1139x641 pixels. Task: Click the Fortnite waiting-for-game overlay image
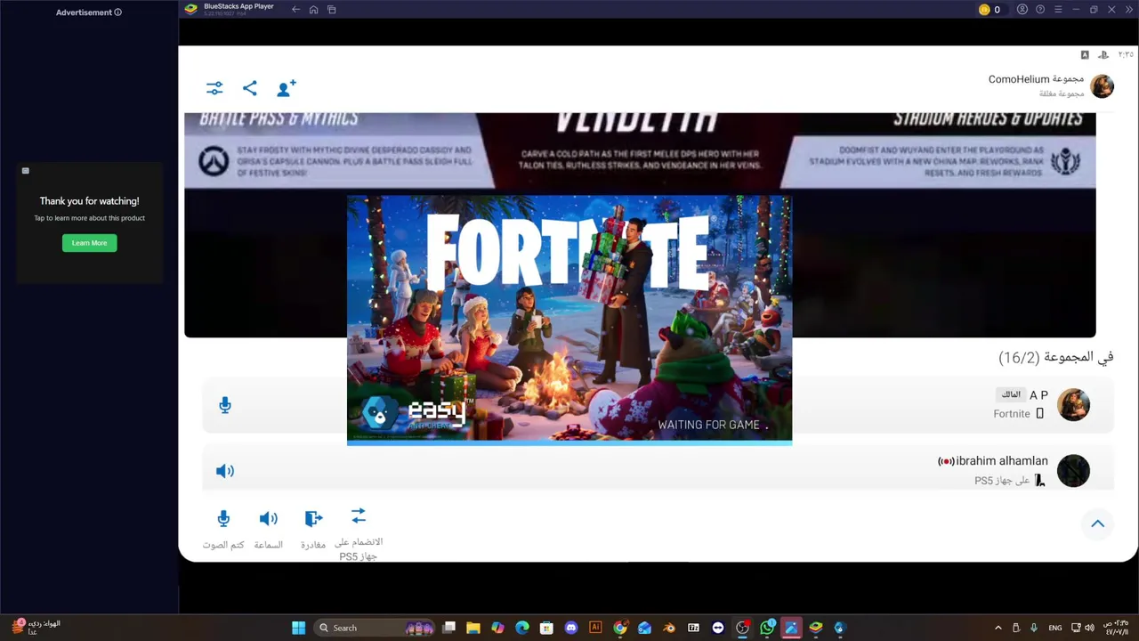tap(569, 319)
